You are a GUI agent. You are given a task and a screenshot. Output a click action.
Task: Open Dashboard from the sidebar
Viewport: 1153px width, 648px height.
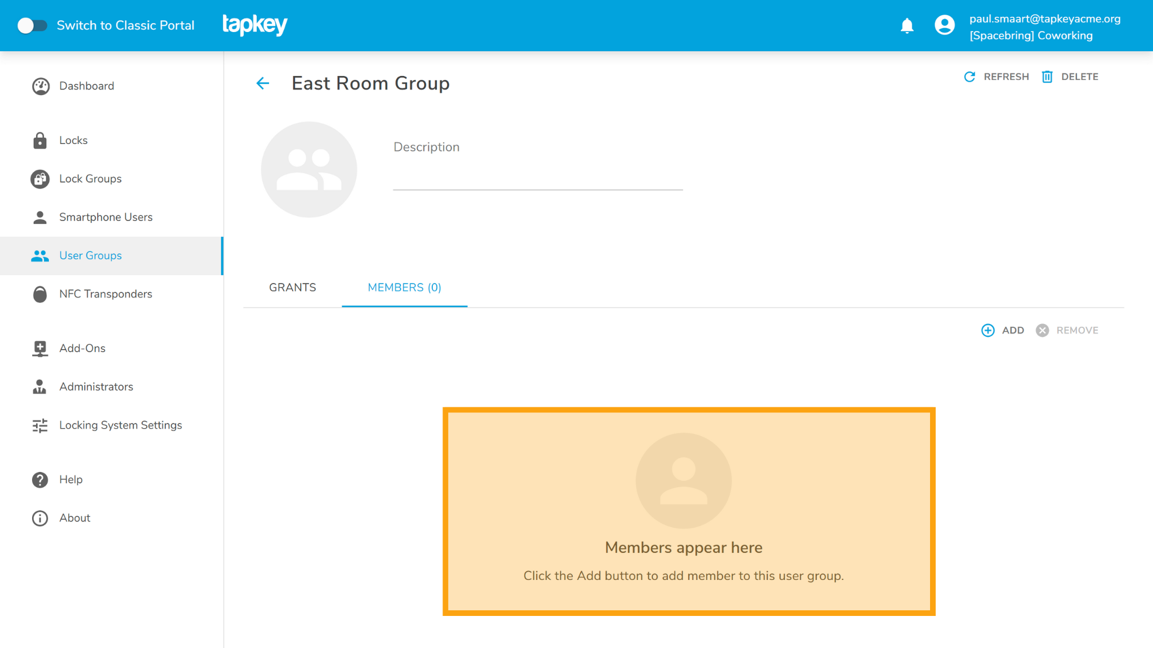tap(111, 86)
